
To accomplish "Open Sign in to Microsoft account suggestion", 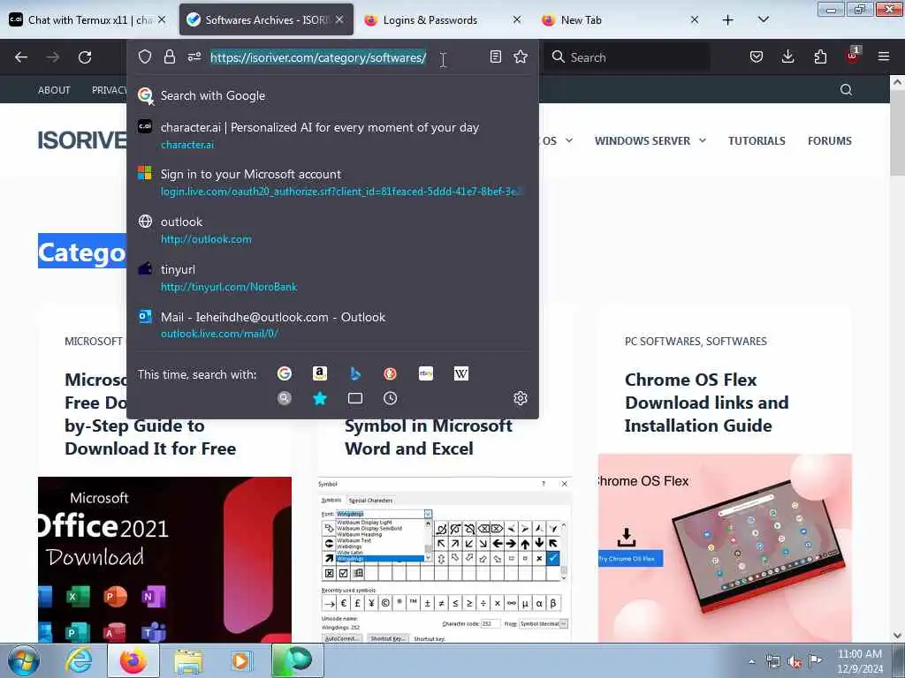I will [x=332, y=182].
